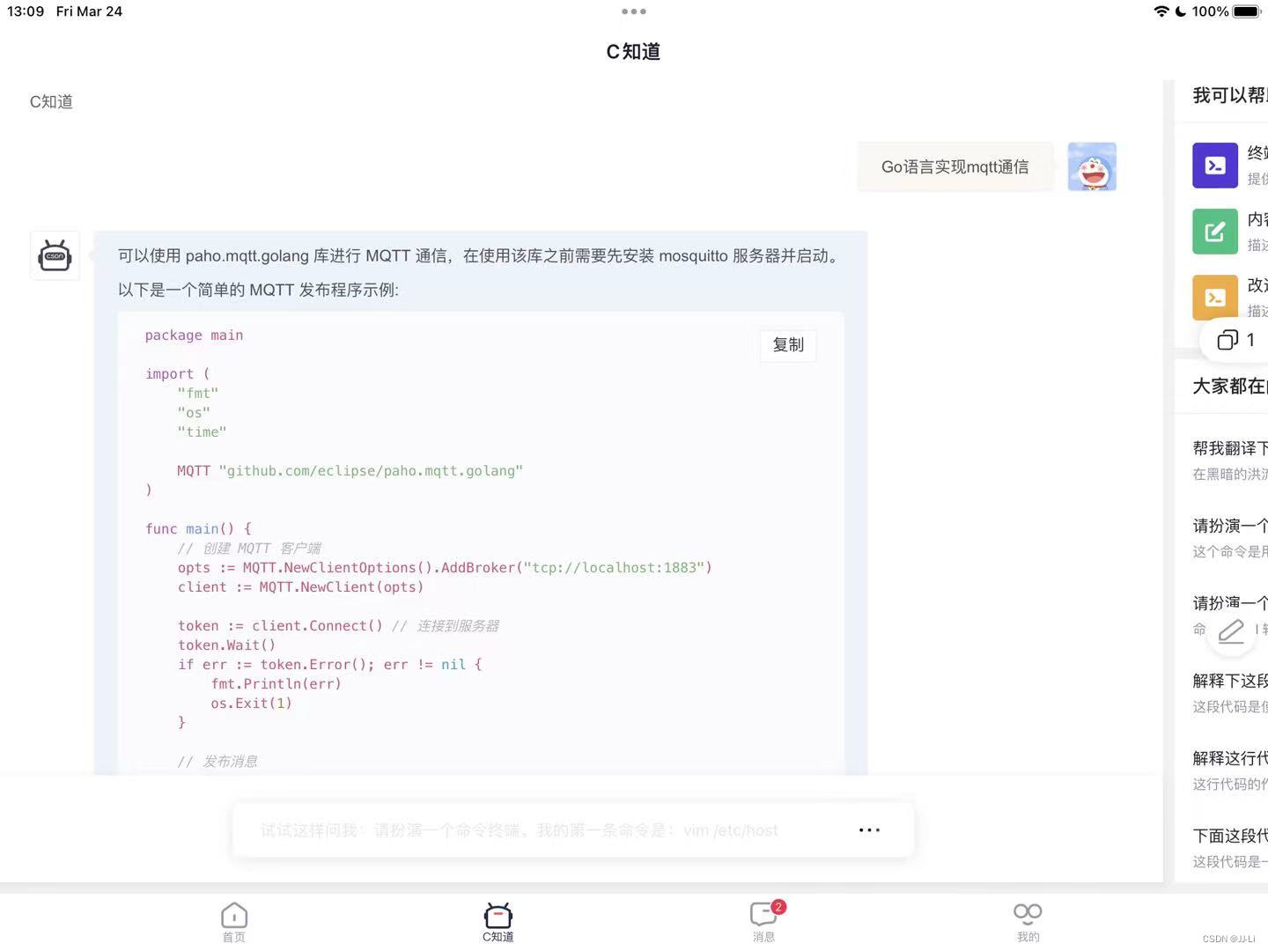Tap the 我可以帮 sidebar heading

tap(1230, 95)
